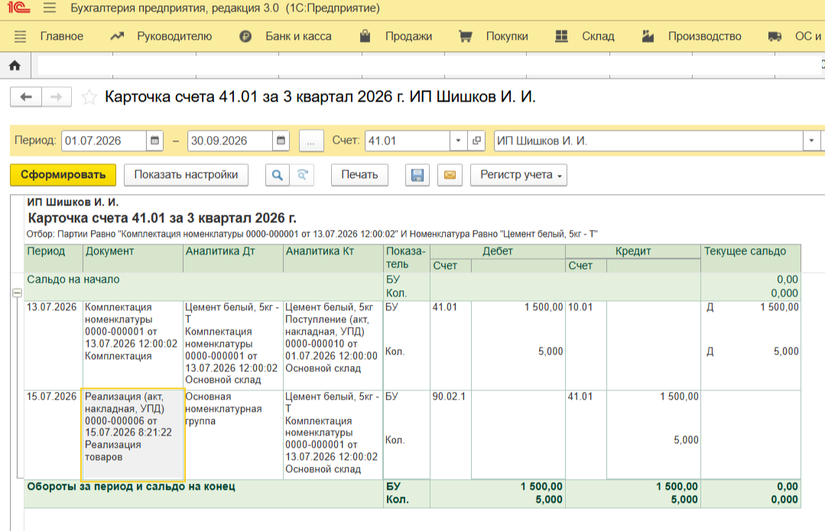
Task: Open the Продажи section
Action: pos(408,36)
